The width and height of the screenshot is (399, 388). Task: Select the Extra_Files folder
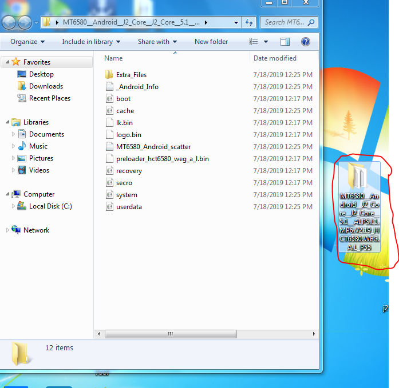point(131,75)
